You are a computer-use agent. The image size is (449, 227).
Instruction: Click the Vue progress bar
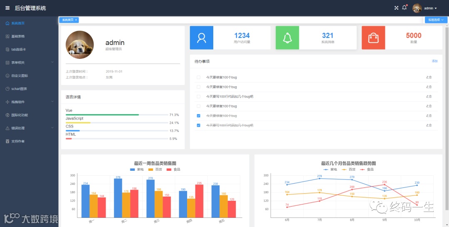tap(117, 115)
